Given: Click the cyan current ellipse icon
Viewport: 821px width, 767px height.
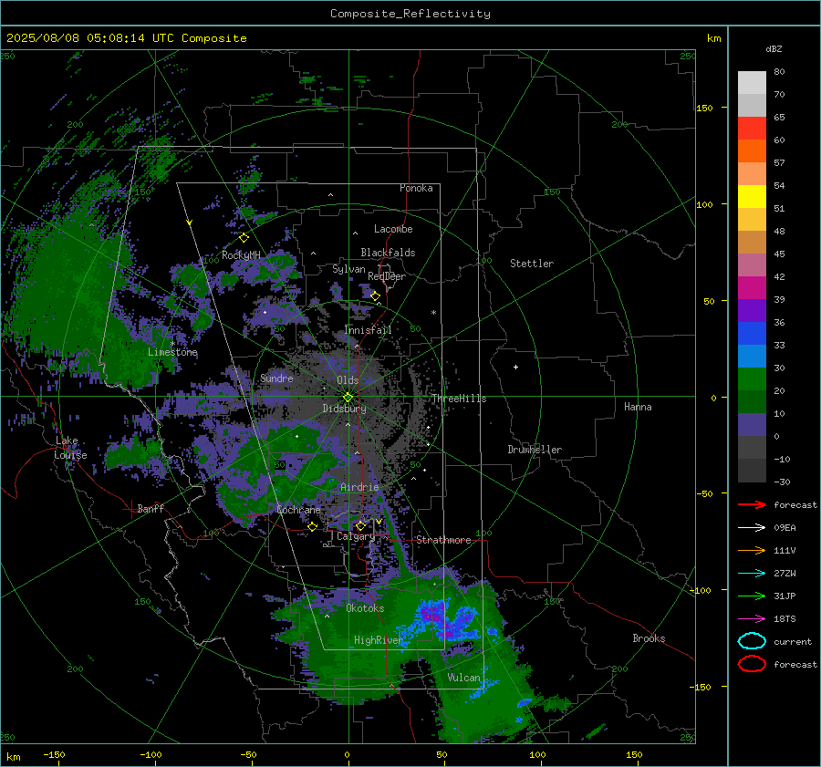Looking at the screenshot, I should coord(752,641).
